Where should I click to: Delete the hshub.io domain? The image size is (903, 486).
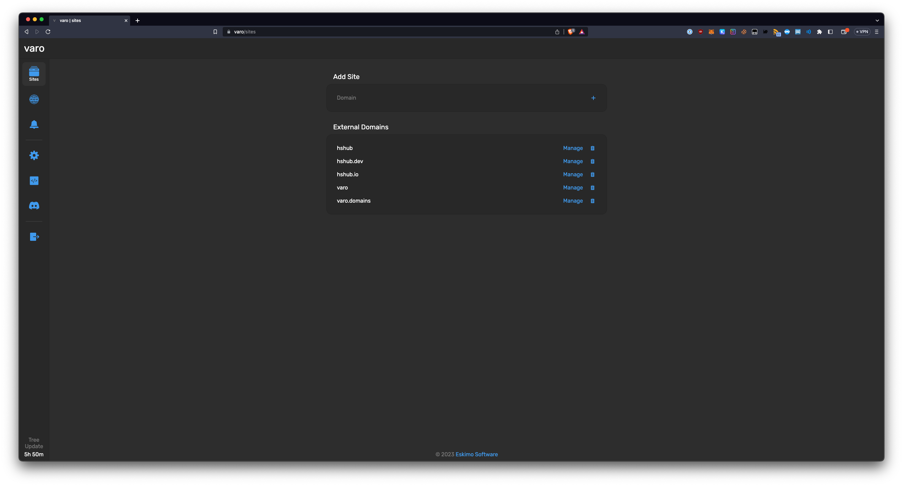(x=592, y=175)
